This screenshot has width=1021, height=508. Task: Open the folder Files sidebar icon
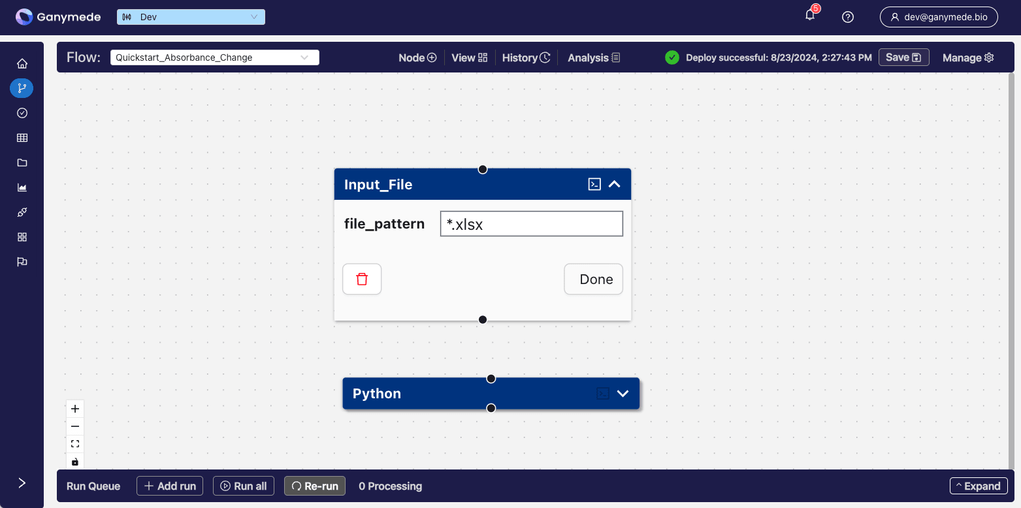(22, 163)
